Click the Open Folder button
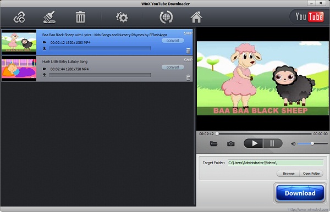 point(311,174)
